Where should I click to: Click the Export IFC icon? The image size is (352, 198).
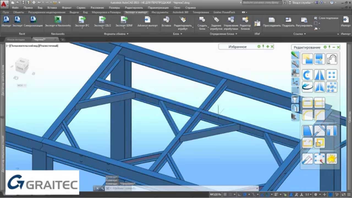click(x=82, y=20)
